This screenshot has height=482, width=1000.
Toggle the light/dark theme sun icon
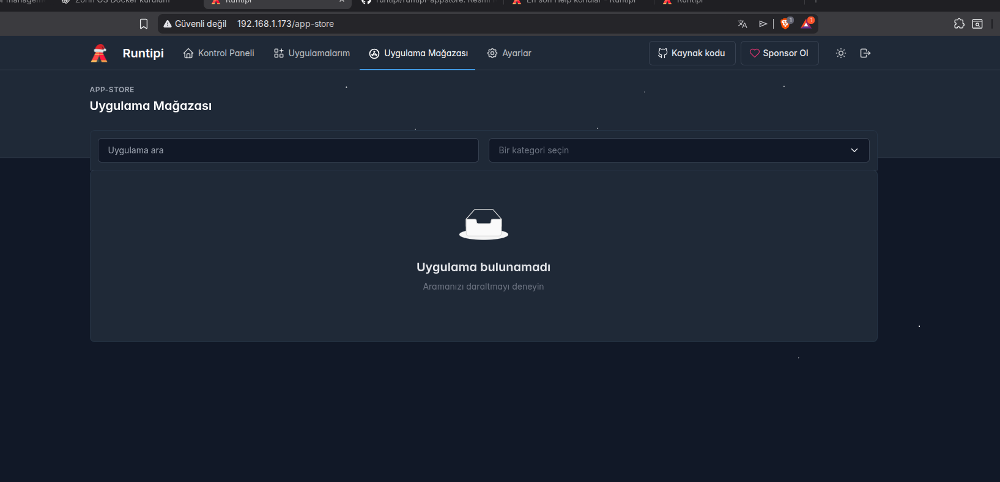[841, 53]
